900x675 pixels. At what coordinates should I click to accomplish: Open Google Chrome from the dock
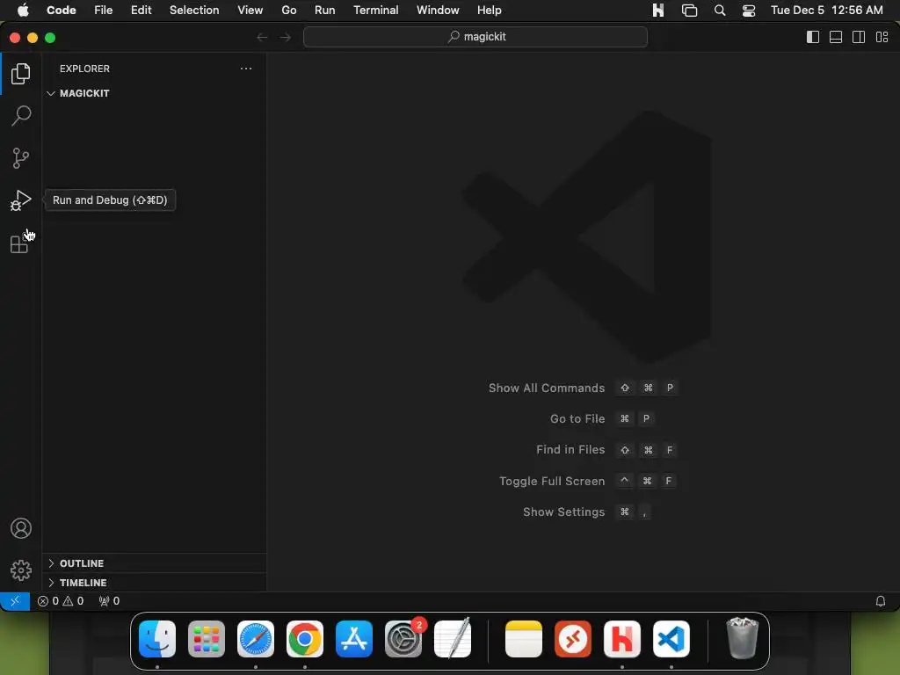[x=305, y=639]
